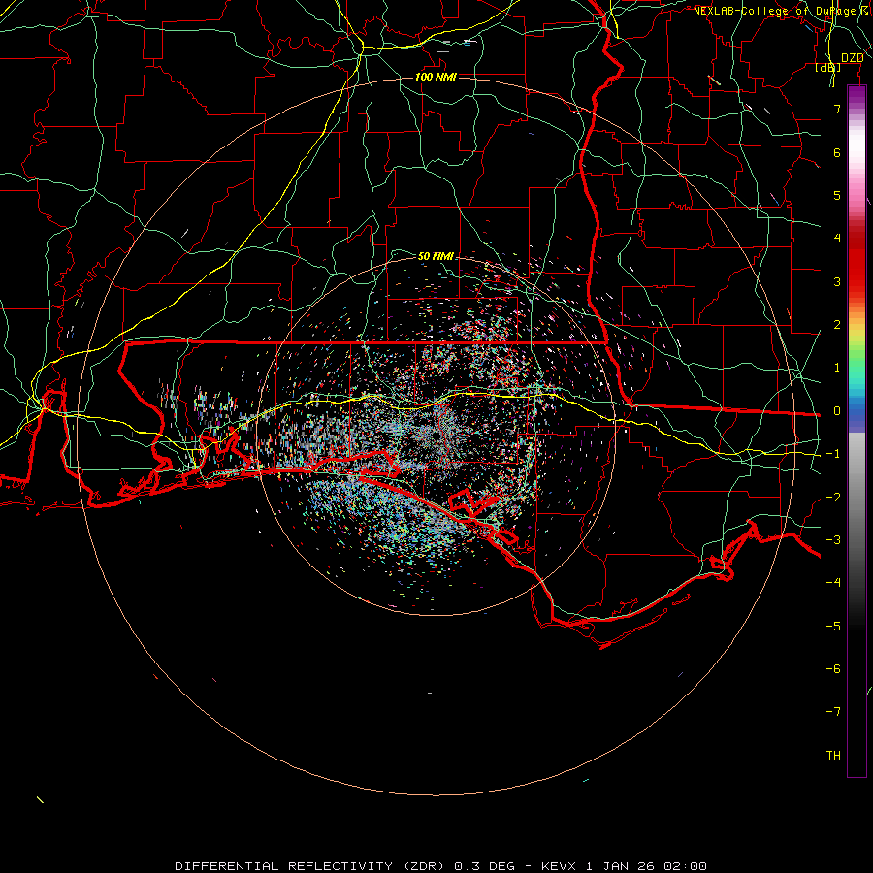Select the -7 dB scale label
The image size is (873, 873).
click(833, 712)
